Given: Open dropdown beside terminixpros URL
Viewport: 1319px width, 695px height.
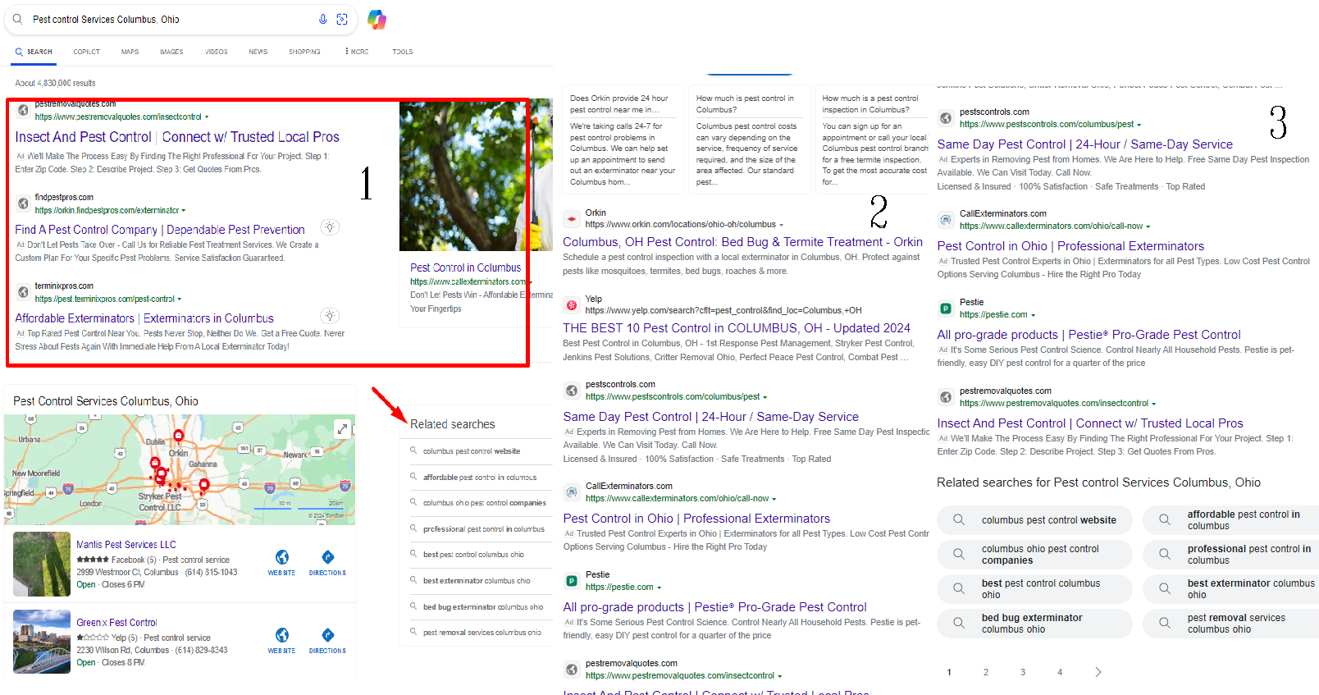Looking at the screenshot, I should [x=179, y=299].
